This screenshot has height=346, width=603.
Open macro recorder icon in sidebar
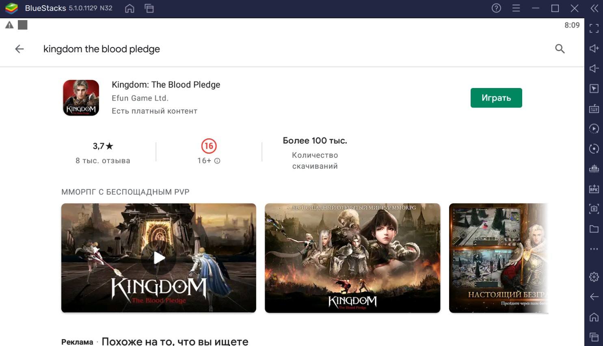tap(594, 129)
